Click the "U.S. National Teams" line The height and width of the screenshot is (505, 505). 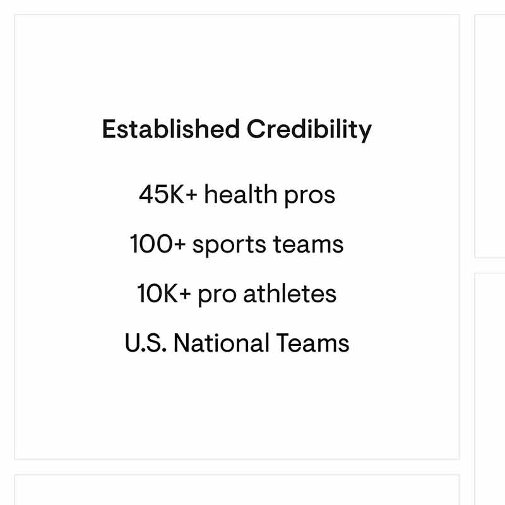tap(237, 343)
